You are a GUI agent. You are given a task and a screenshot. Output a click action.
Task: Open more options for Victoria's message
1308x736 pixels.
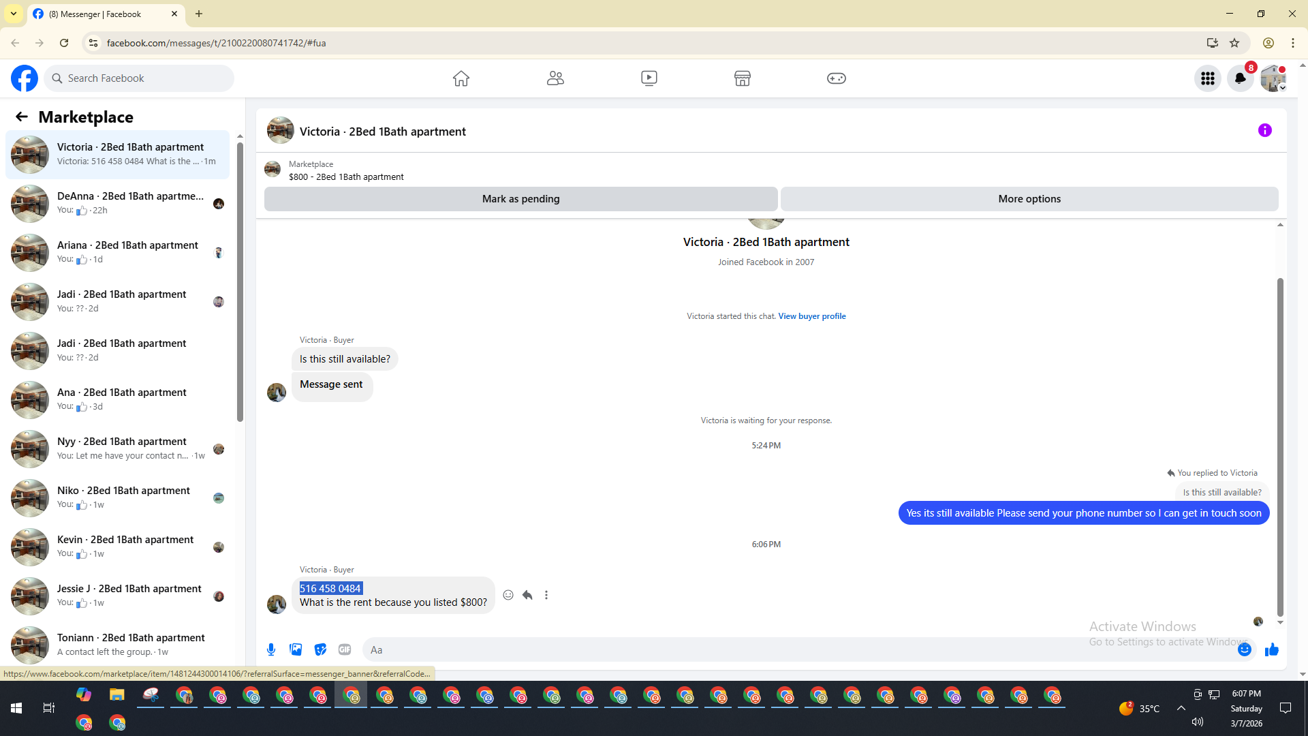click(546, 595)
